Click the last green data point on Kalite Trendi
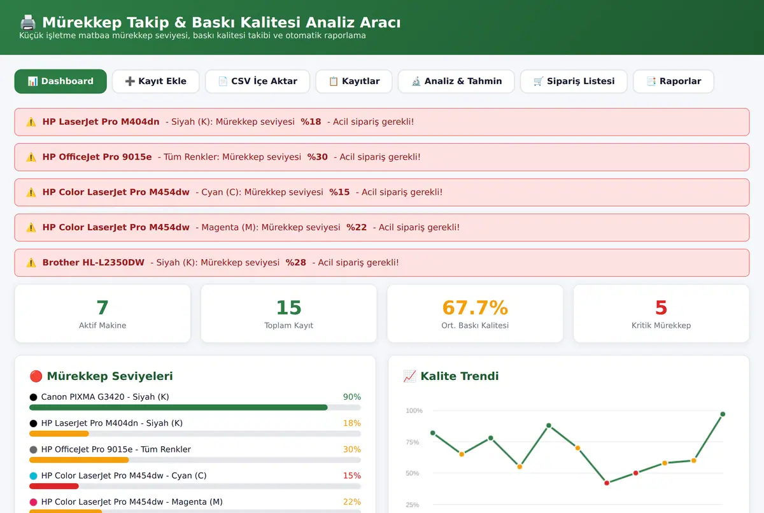The width and height of the screenshot is (764, 513). coord(723,414)
